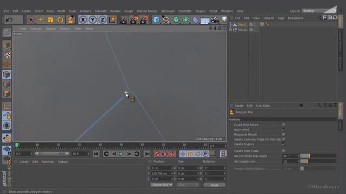Viewport: 346px width, 194px height.
Task: Activate the Scale tool
Action: click(50, 20)
